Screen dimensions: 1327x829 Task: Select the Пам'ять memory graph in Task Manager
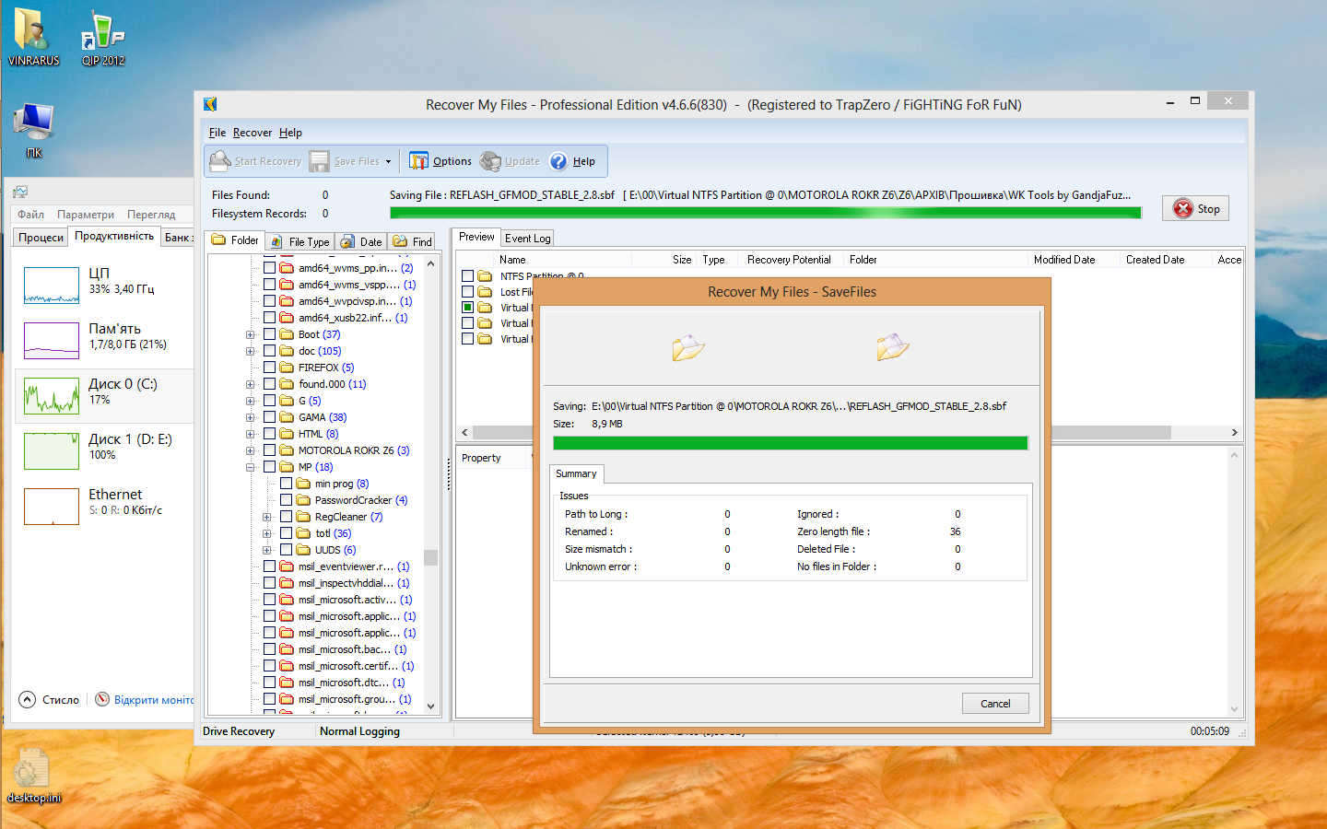click(52, 341)
